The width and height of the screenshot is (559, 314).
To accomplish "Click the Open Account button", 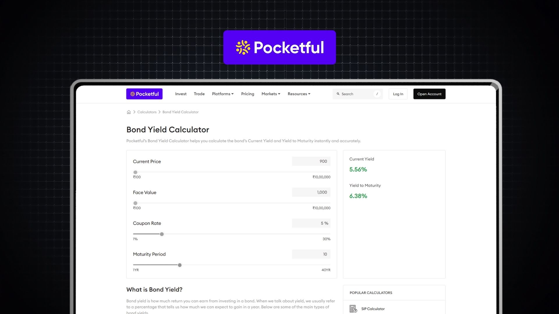I will tap(429, 94).
